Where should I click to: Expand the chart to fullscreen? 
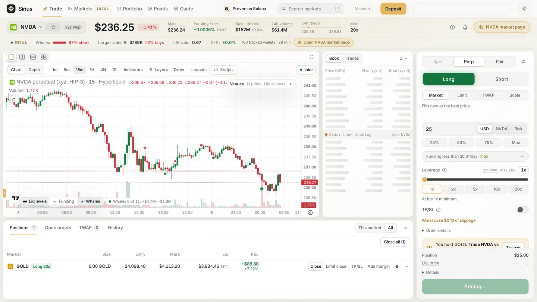click(312, 57)
